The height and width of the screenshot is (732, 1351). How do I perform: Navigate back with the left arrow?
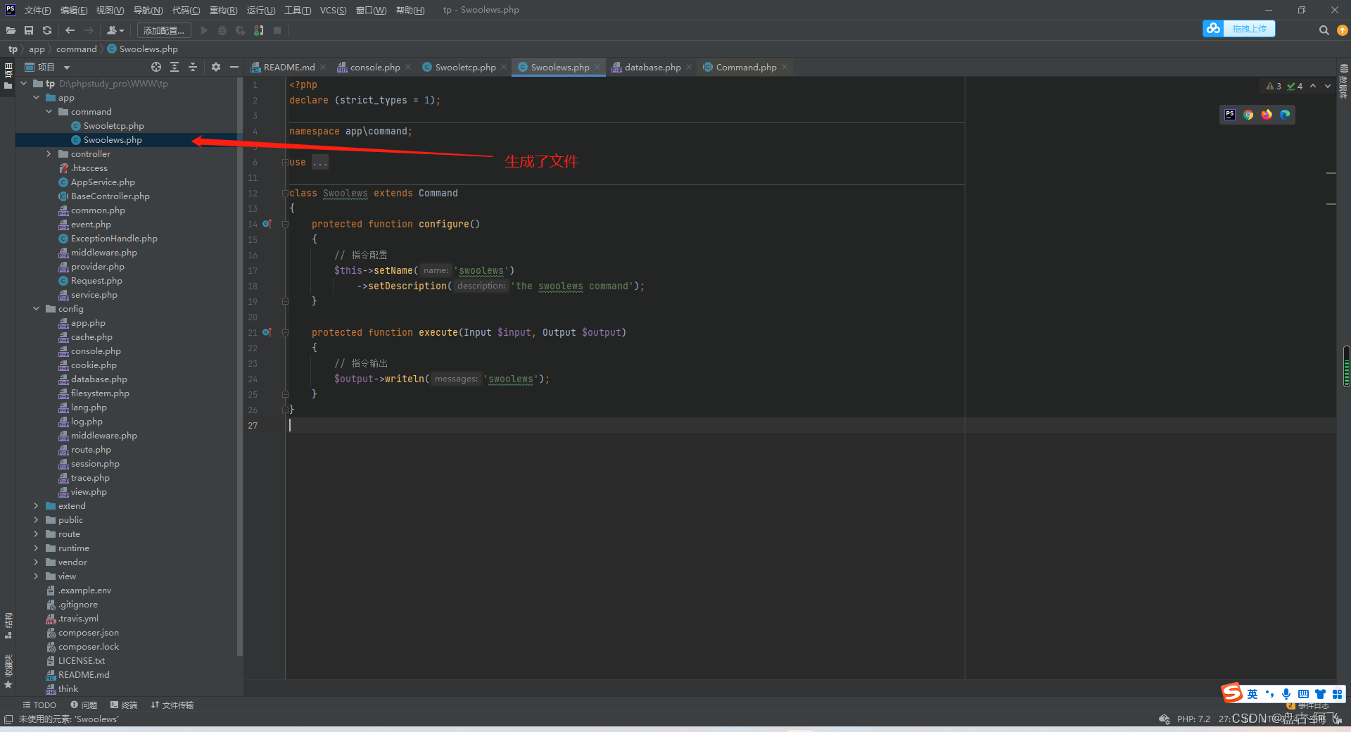pos(70,30)
